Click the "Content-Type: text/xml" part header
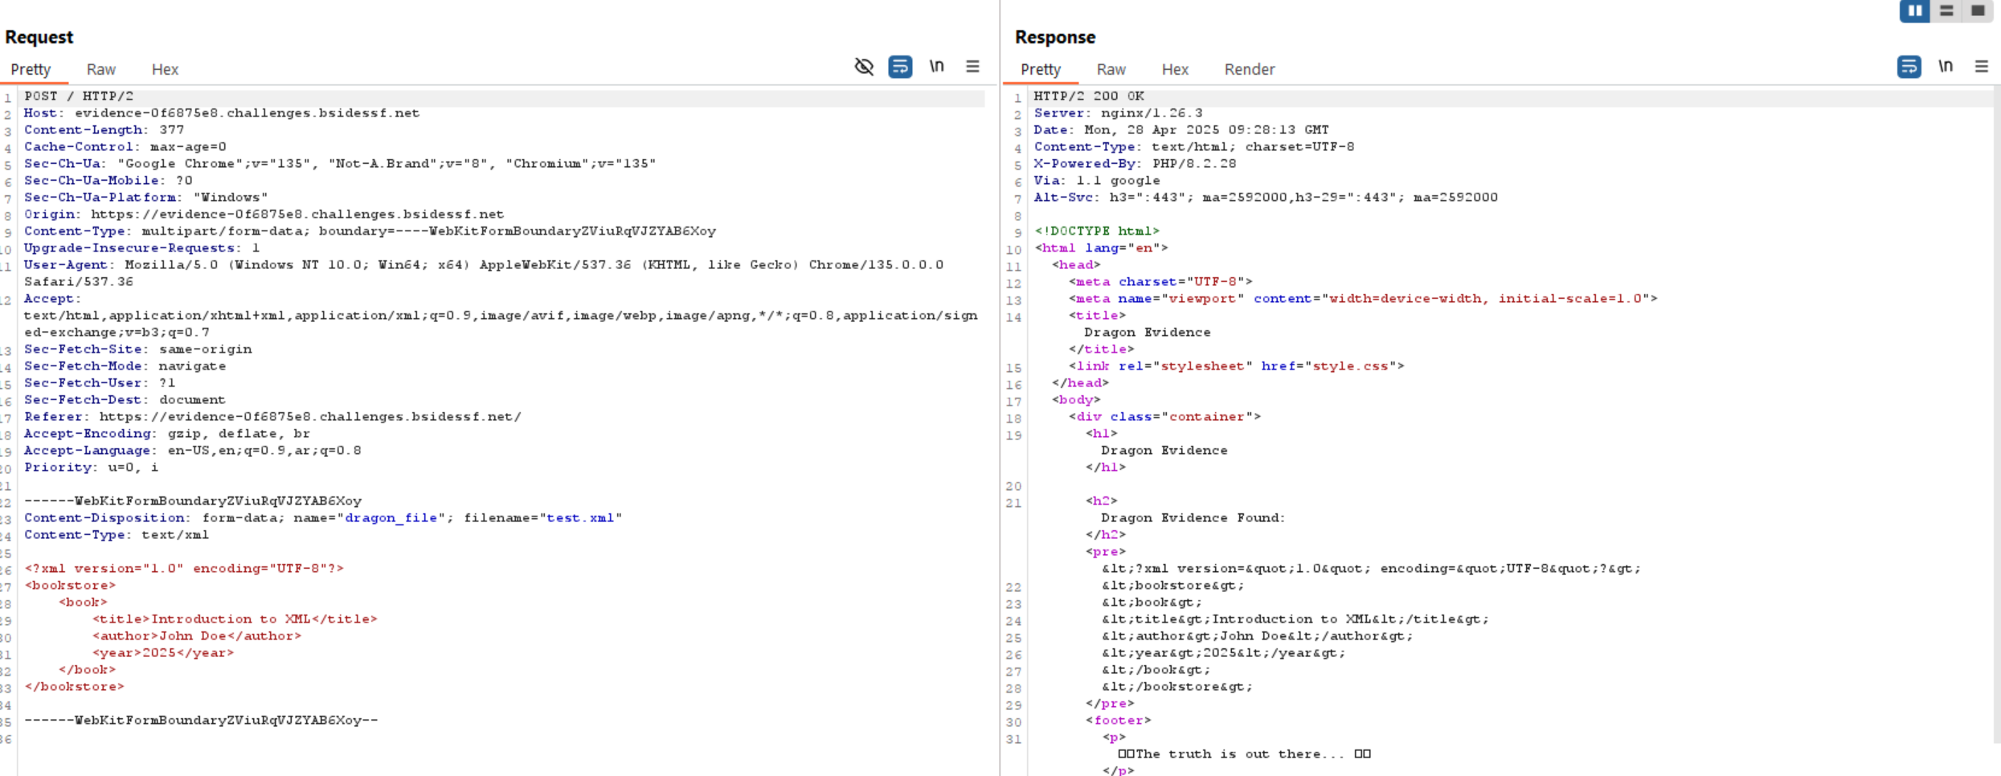The image size is (2001, 776). [117, 535]
